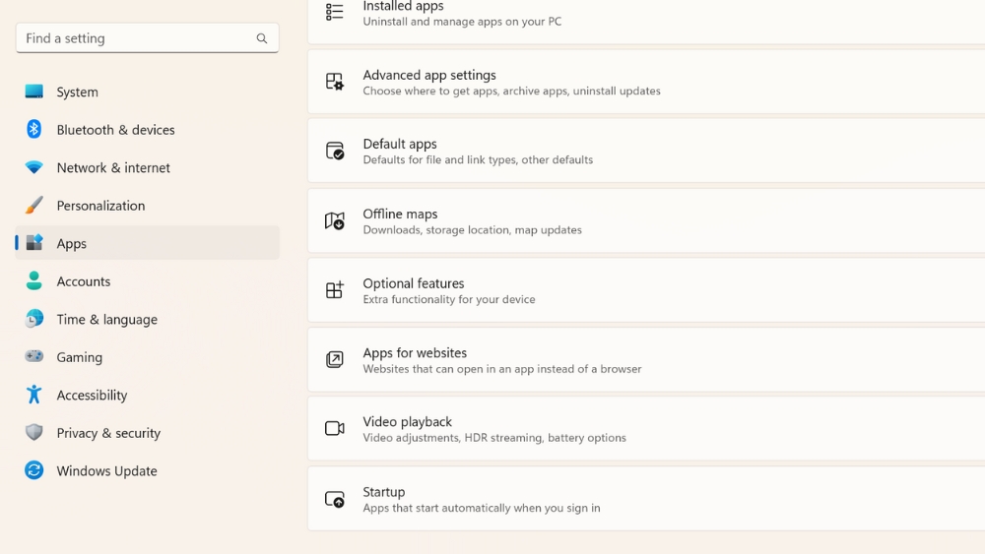The height and width of the screenshot is (554, 985).
Task: Open Apps for websites settings
Action: coord(415,353)
